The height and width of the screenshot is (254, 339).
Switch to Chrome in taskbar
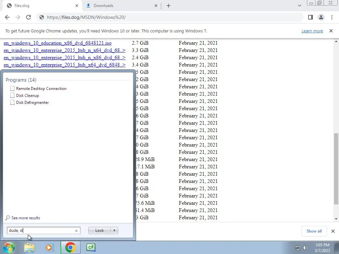tap(70, 247)
